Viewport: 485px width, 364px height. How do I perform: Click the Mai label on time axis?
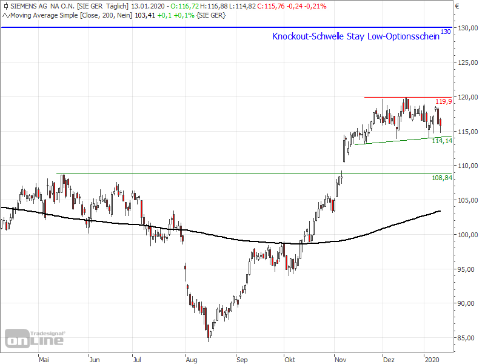pos(44,360)
